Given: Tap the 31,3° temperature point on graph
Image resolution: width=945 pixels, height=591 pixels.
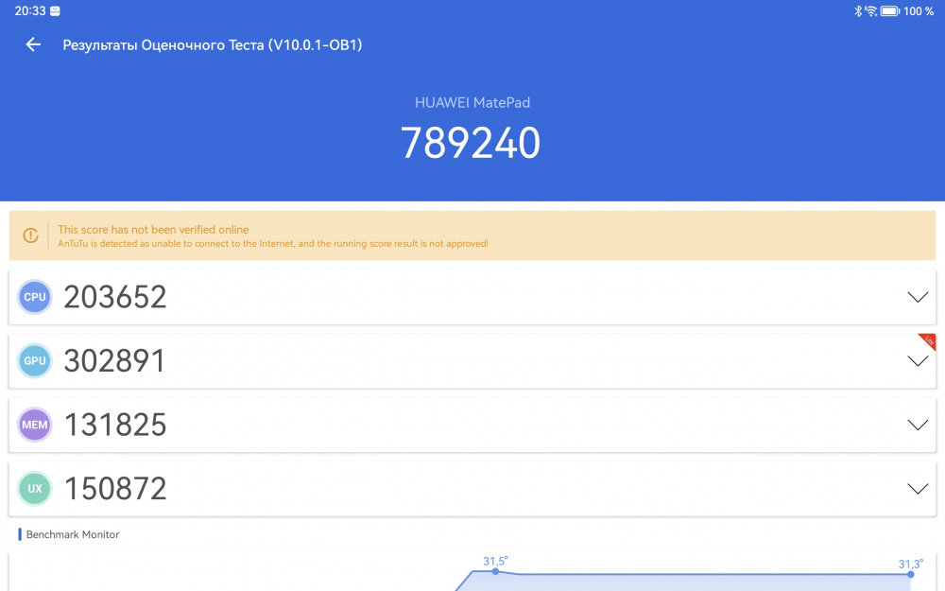Looking at the screenshot, I should tap(911, 574).
